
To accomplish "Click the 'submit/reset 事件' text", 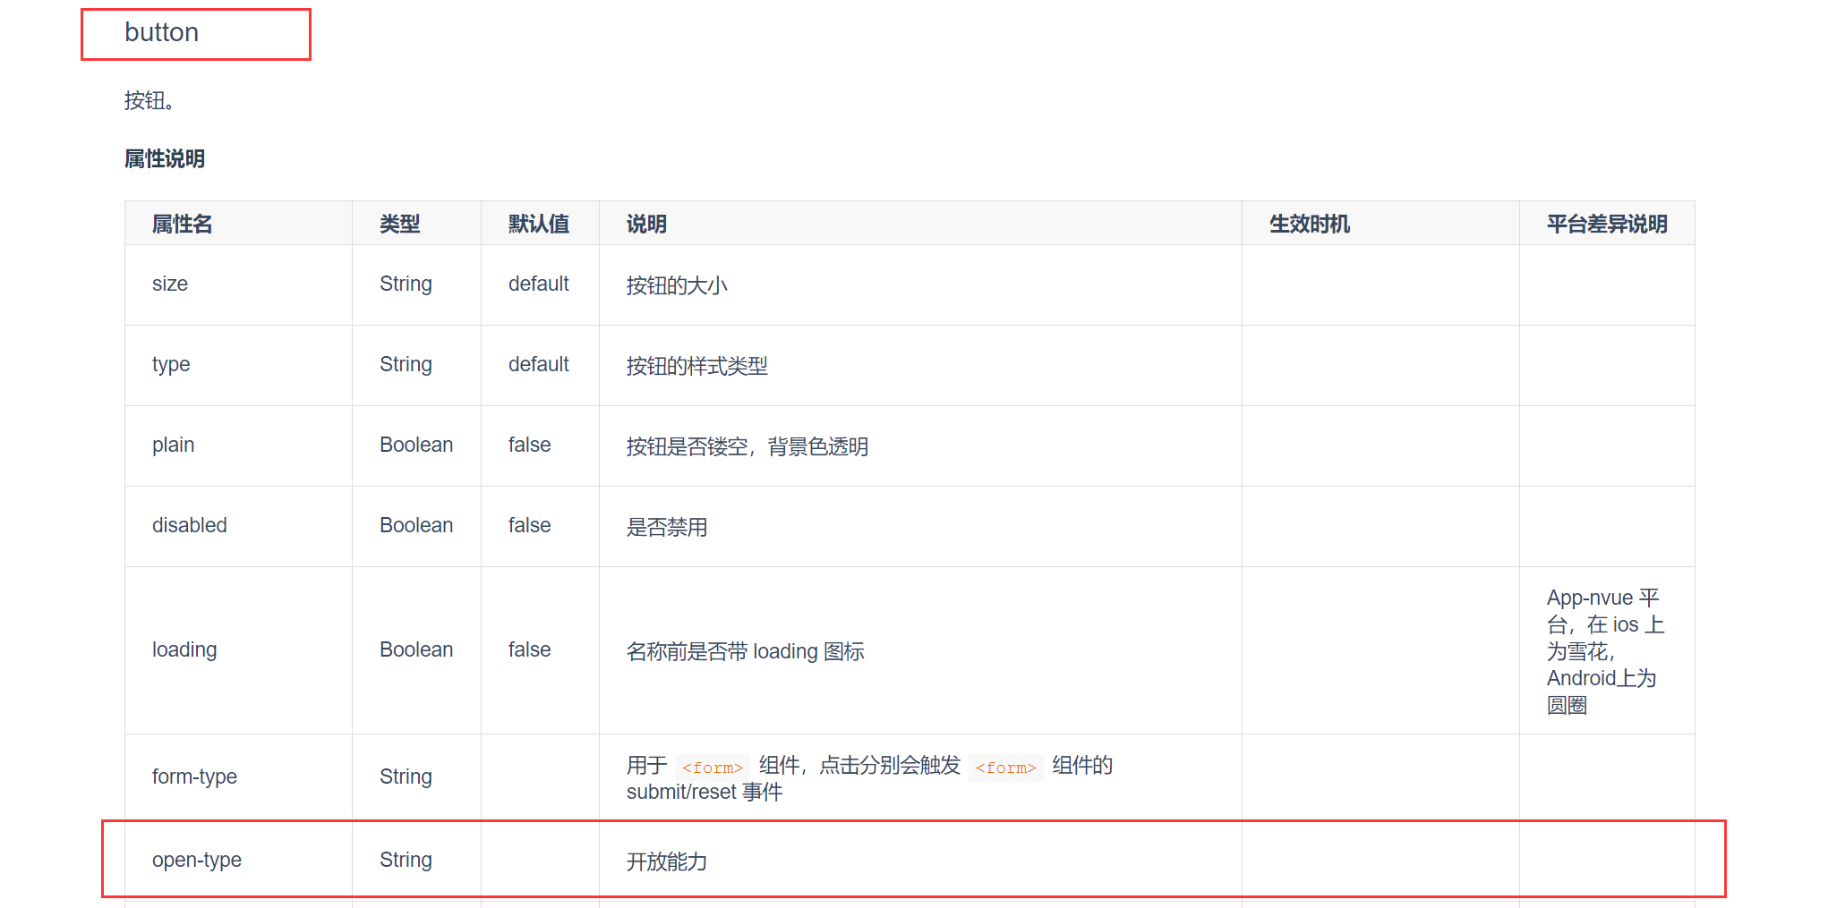I will tap(705, 792).
